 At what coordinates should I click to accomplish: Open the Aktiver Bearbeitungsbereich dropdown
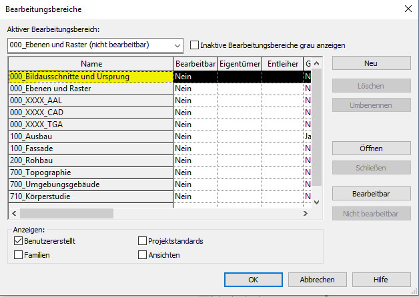tap(177, 45)
